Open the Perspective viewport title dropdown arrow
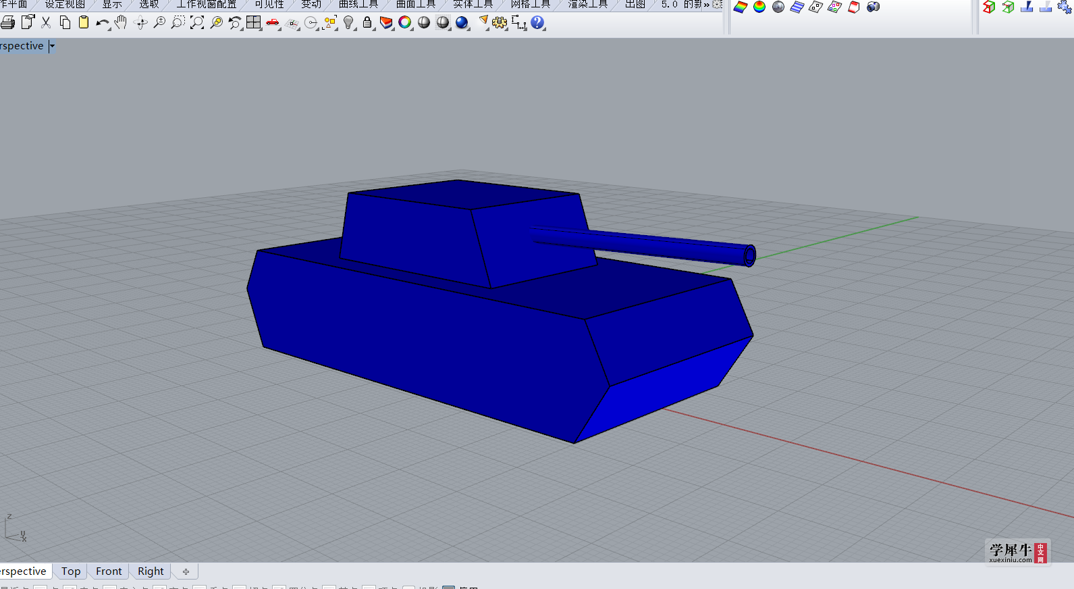This screenshot has width=1074, height=589. pyautogui.click(x=52, y=46)
